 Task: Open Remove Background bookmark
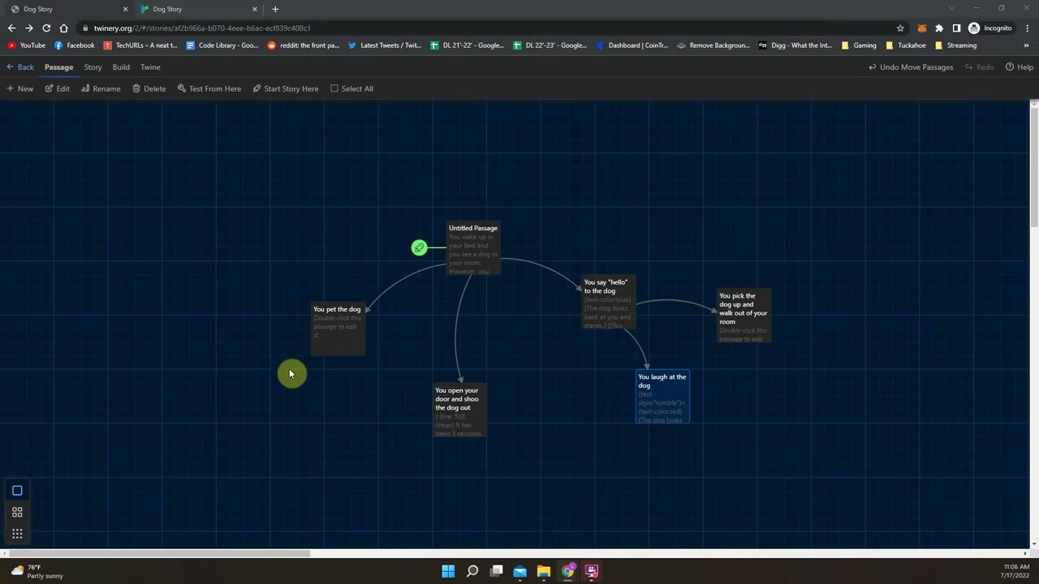(713, 45)
